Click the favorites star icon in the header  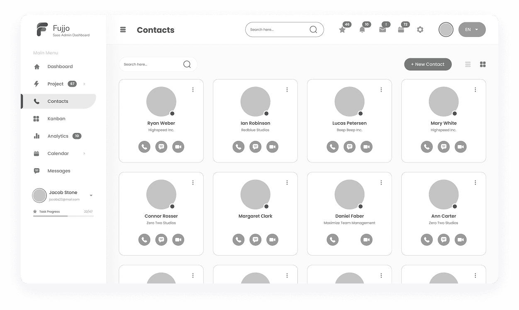click(343, 29)
